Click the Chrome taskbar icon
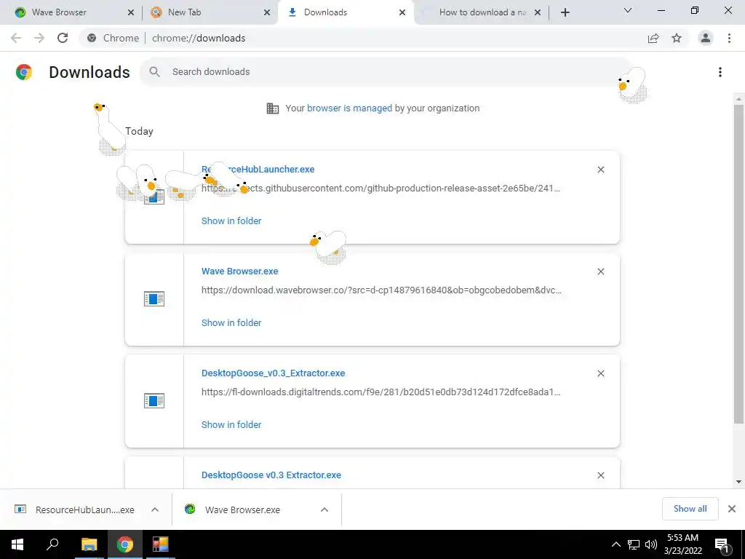 [x=124, y=544]
